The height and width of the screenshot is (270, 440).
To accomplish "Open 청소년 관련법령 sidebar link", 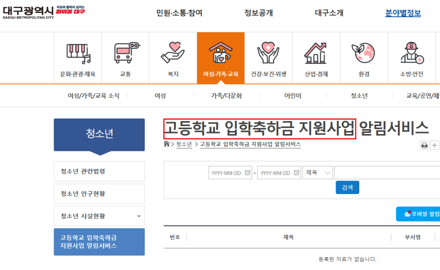I will point(99,171).
